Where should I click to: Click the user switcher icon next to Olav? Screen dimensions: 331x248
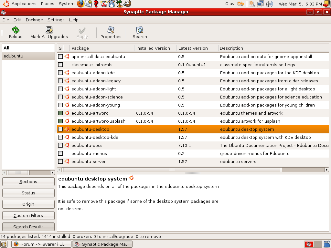(240, 4)
